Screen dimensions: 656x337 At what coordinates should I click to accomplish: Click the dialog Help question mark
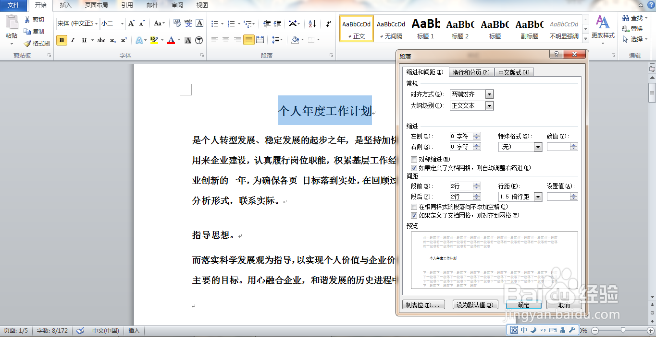point(557,55)
